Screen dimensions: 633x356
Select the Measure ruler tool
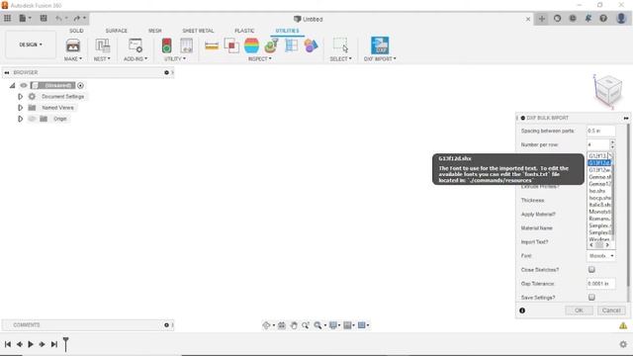pos(212,45)
